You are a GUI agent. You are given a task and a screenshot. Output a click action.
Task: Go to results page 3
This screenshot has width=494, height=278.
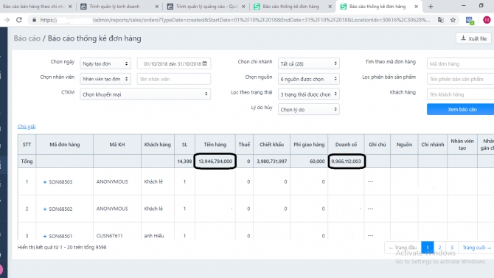452,248
